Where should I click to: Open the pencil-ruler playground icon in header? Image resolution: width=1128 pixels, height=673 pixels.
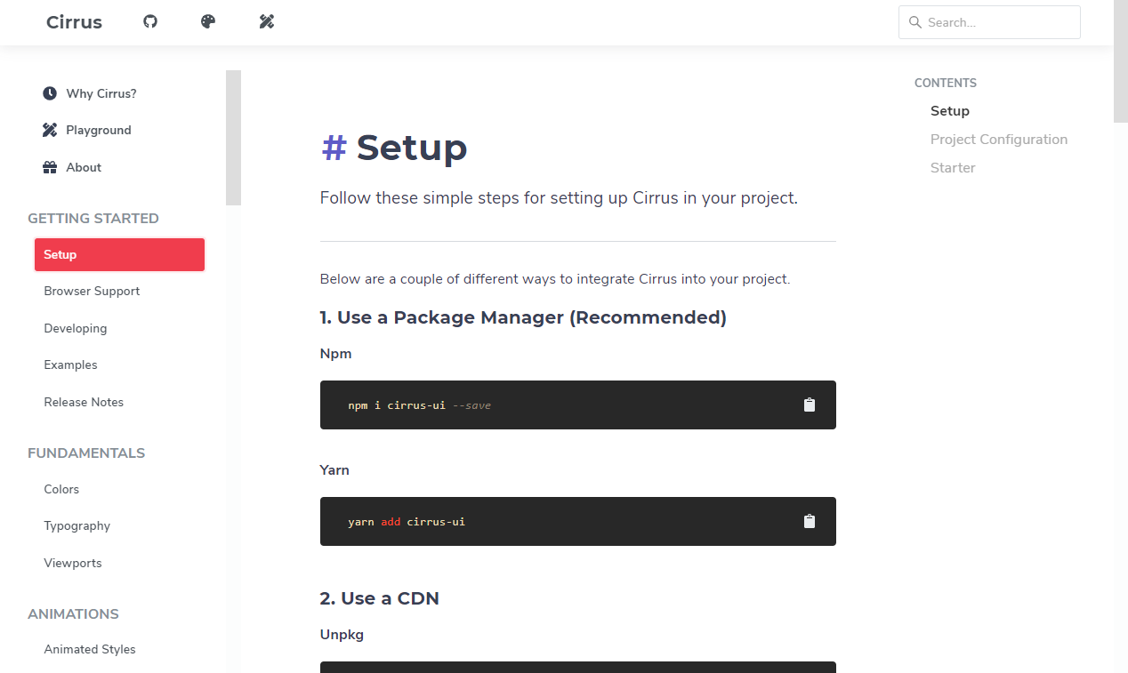coord(267,21)
